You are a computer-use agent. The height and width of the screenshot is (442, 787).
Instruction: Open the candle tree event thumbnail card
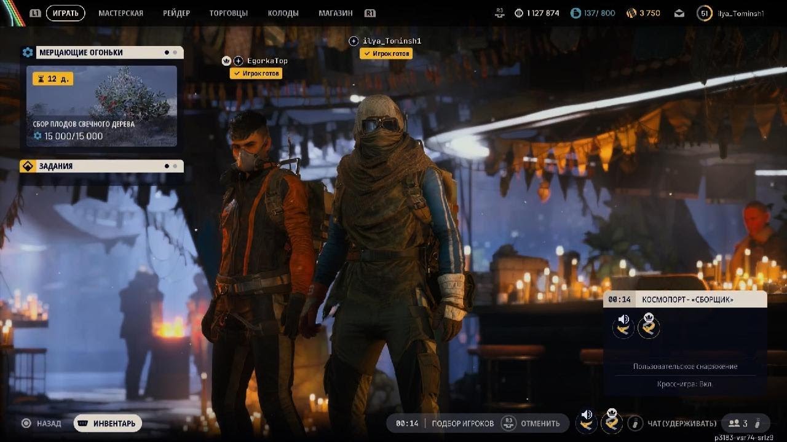pos(101,106)
